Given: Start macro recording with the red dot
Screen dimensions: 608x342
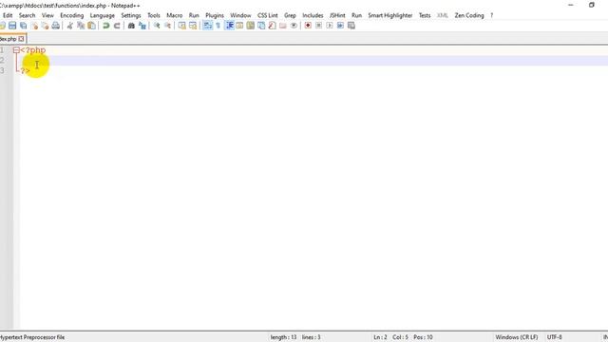Looking at the screenshot, I should tap(308, 26).
